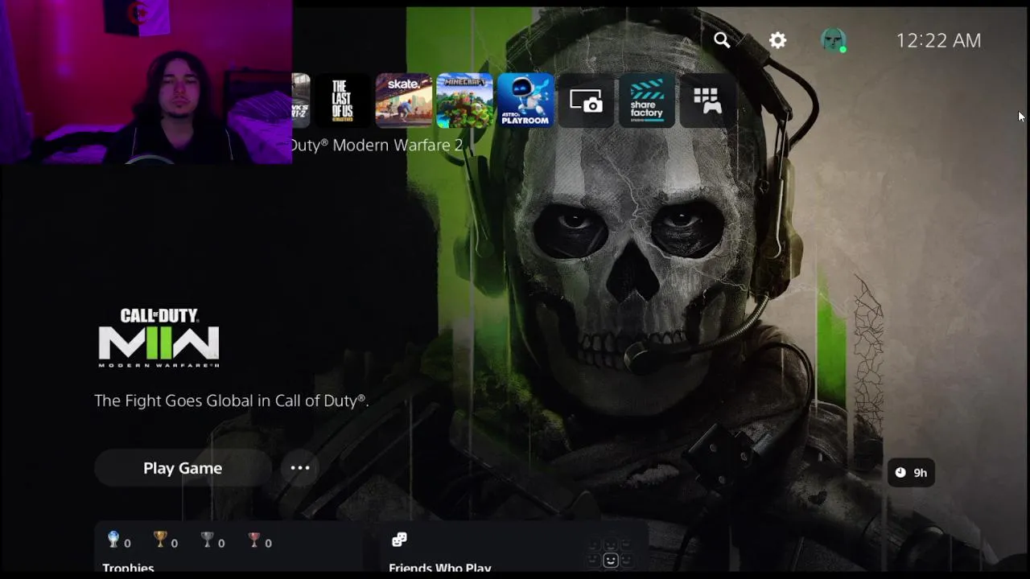Click the Modern Warfare 2 title text
The image size is (1030, 579).
(377, 145)
